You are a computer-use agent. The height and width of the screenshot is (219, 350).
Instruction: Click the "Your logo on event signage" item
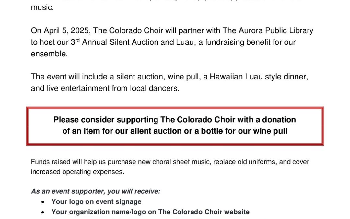point(96,201)
